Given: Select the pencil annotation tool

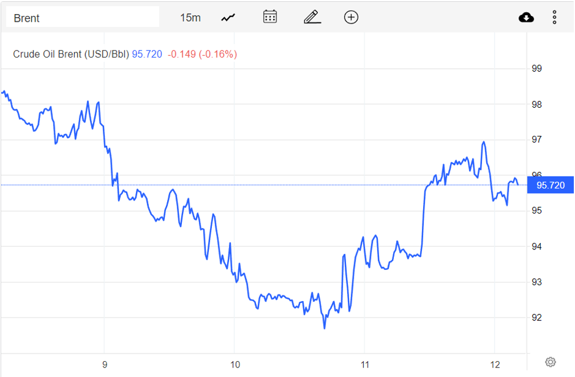Looking at the screenshot, I should [311, 16].
